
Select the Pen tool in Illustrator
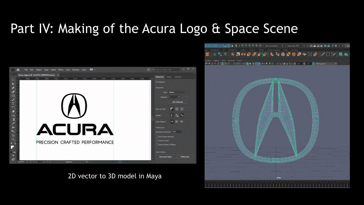[13, 88]
